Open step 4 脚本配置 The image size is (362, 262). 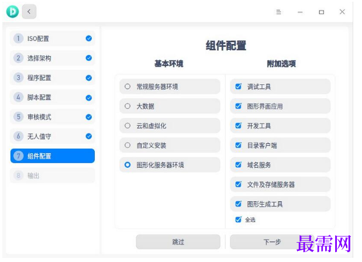tap(53, 98)
